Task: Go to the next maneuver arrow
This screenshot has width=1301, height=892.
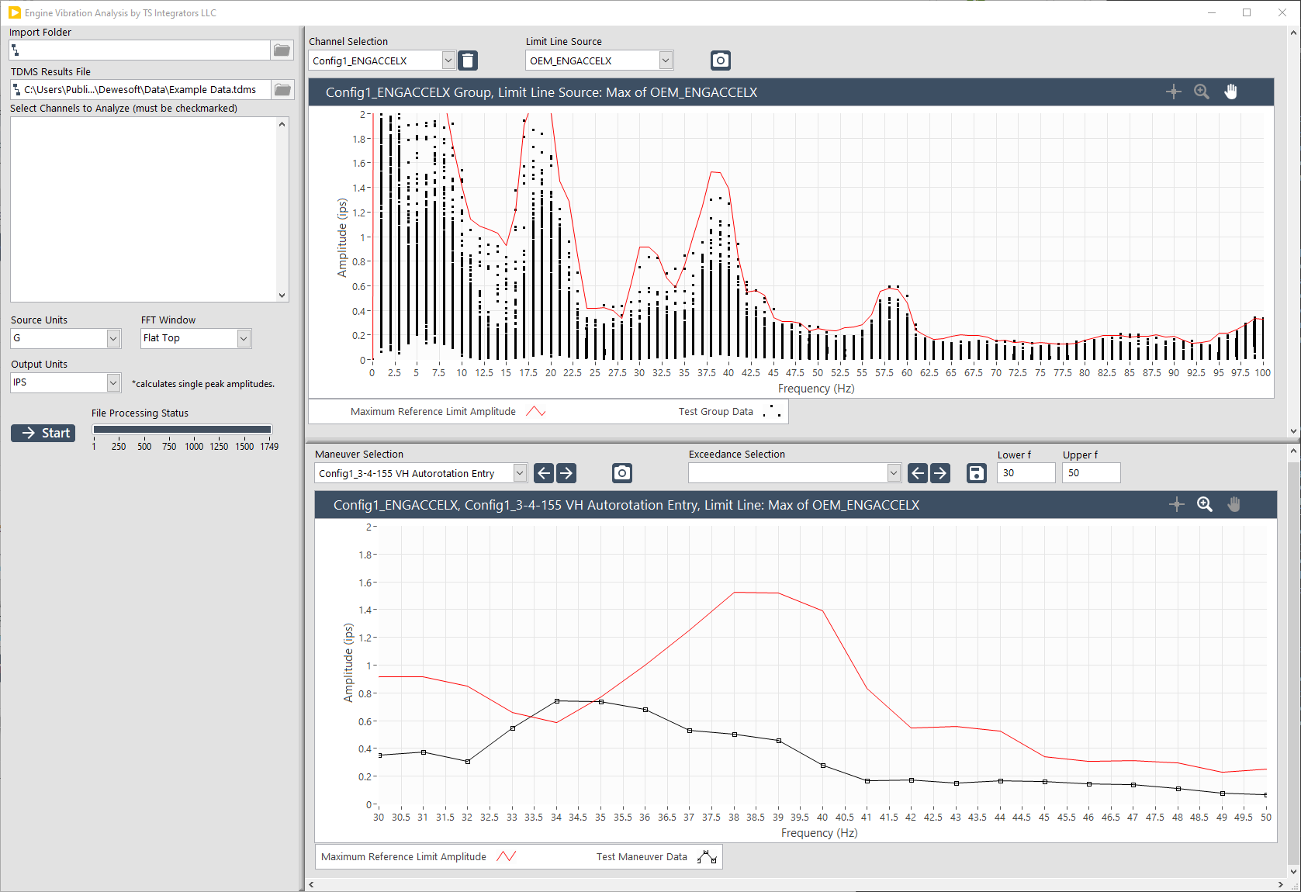Action: 567,473
